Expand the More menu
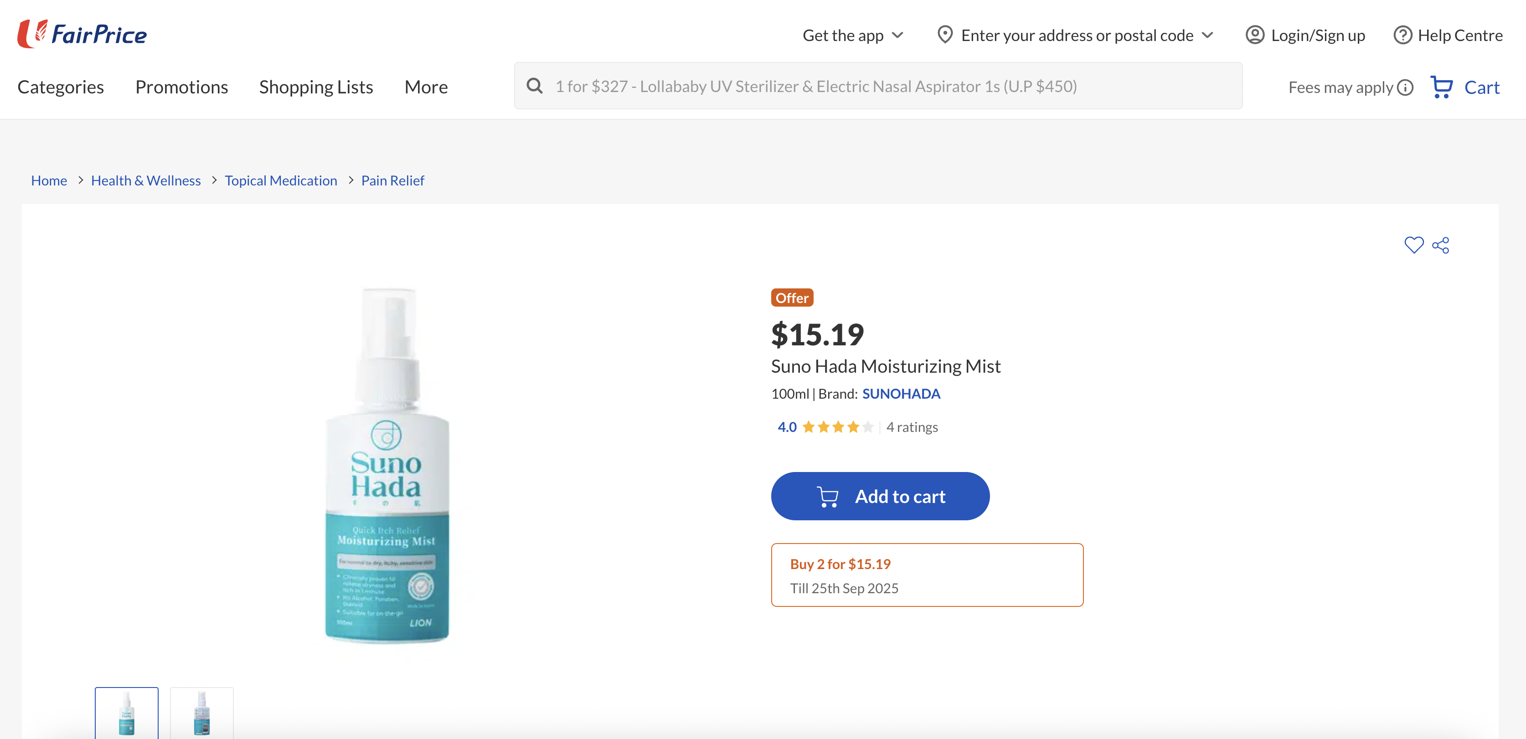 coord(426,87)
